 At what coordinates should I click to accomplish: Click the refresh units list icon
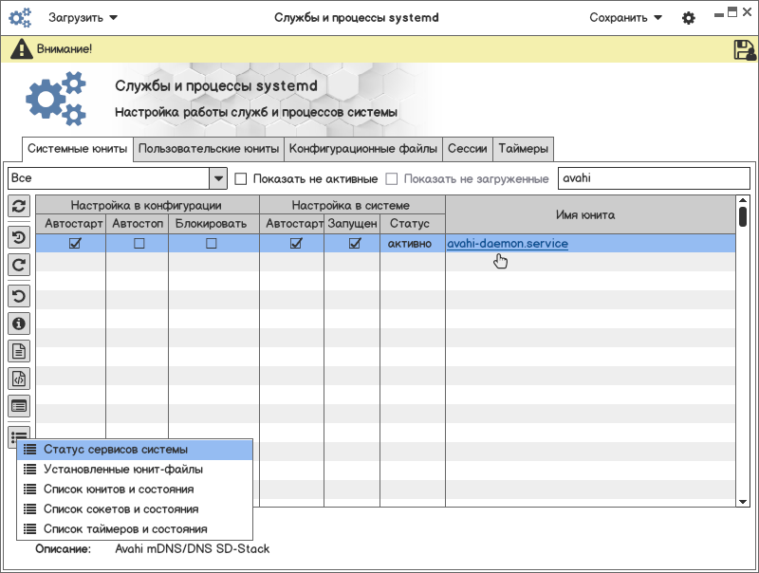[19, 206]
